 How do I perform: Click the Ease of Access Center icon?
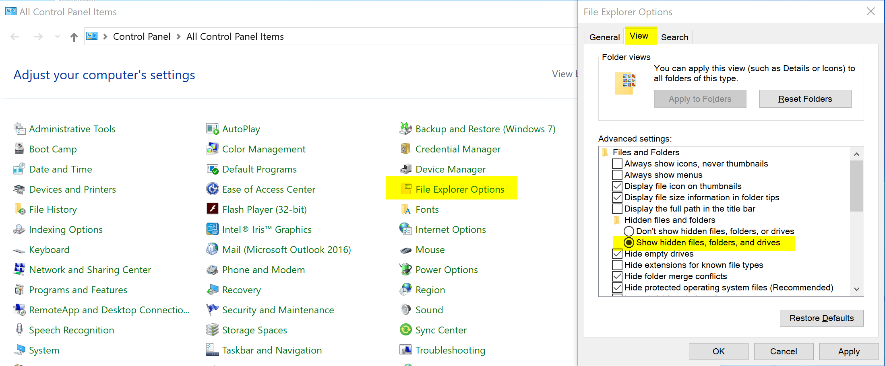(212, 189)
